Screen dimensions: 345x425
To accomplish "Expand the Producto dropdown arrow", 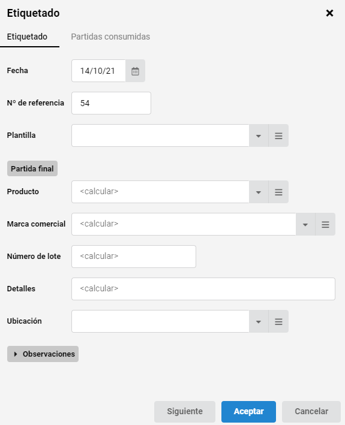I will [259, 192].
